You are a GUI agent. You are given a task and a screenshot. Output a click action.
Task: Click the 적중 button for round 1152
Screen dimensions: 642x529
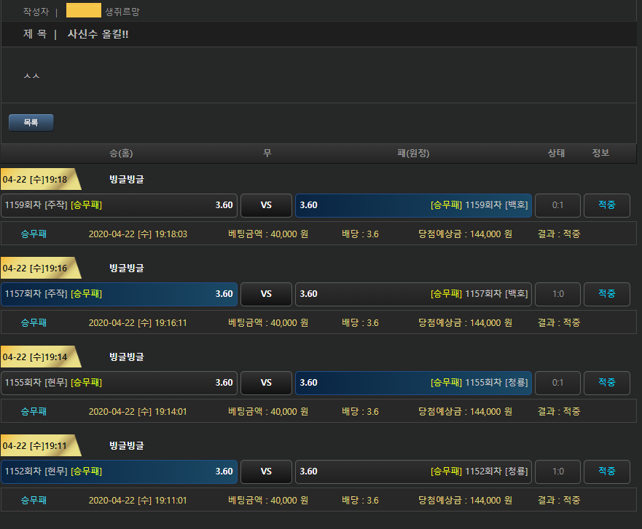point(606,472)
